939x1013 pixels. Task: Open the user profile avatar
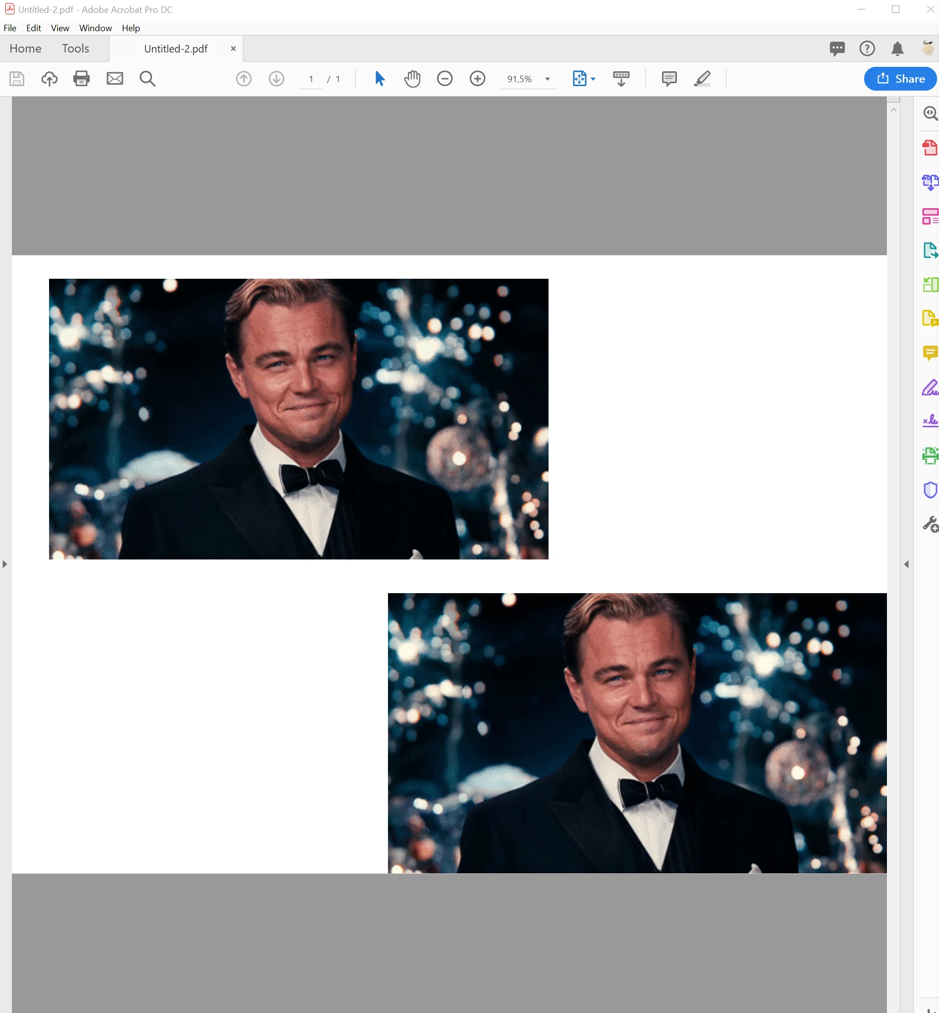click(x=928, y=48)
